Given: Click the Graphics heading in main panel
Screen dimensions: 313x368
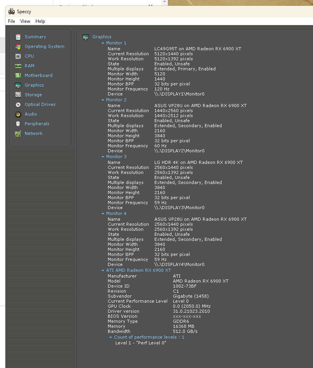Looking at the screenshot, I should 102,37.
